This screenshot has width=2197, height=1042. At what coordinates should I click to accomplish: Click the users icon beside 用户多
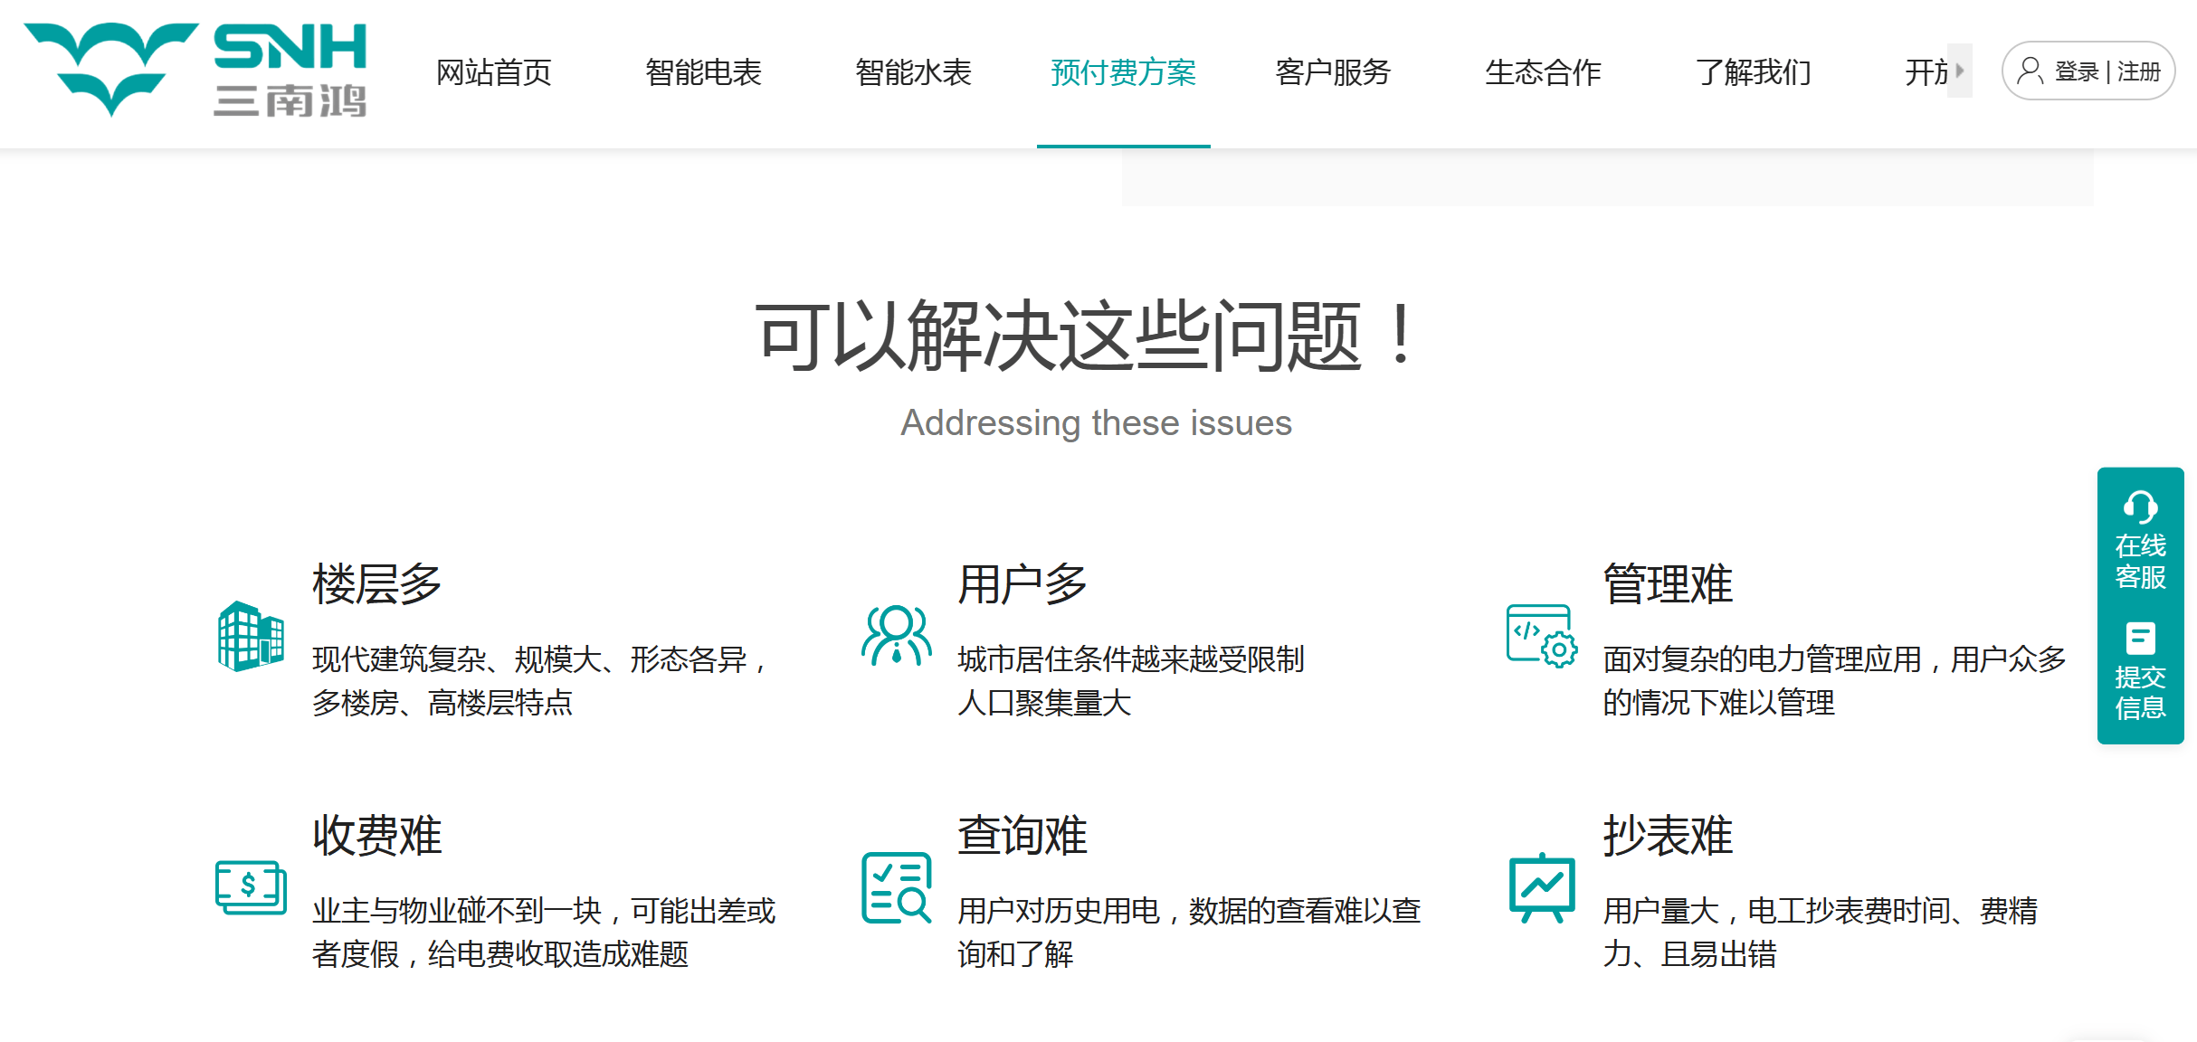tap(896, 636)
